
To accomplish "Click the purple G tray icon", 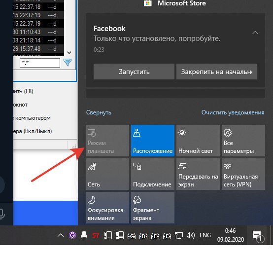I will 72,235.
